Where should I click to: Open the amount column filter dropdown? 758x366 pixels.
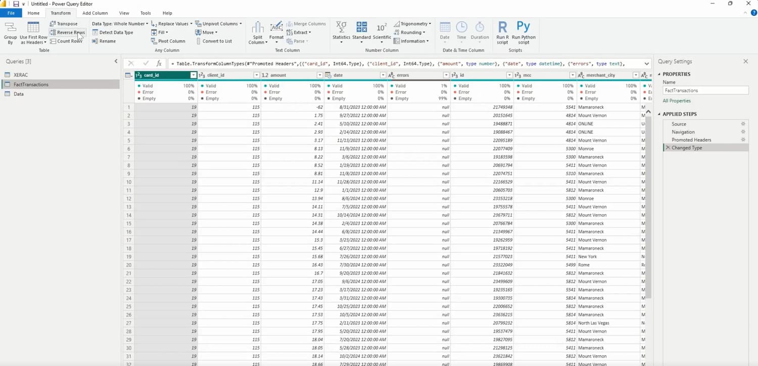tap(319, 75)
